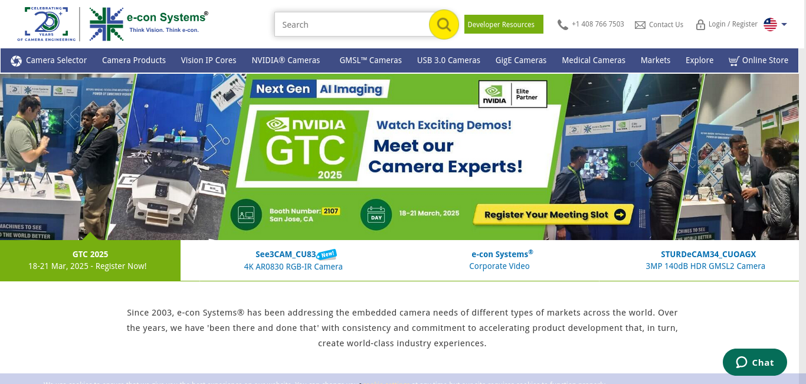The width and height of the screenshot is (806, 384).
Task: Call +1 408 766 7503 link
Action: 598,24
